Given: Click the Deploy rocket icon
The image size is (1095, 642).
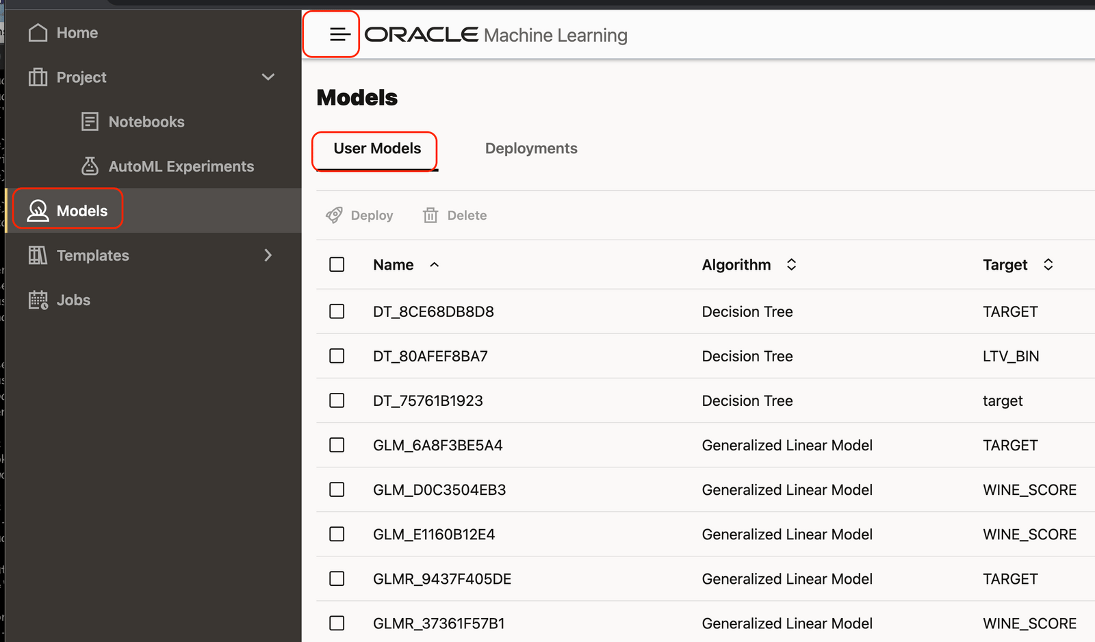Looking at the screenshot, I should click(335, 215).
